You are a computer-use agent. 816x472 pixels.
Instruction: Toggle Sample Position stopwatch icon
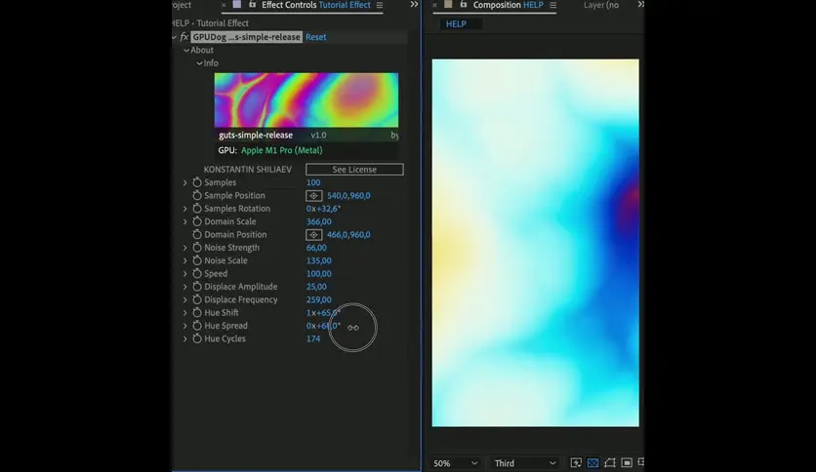pos(197,195)
